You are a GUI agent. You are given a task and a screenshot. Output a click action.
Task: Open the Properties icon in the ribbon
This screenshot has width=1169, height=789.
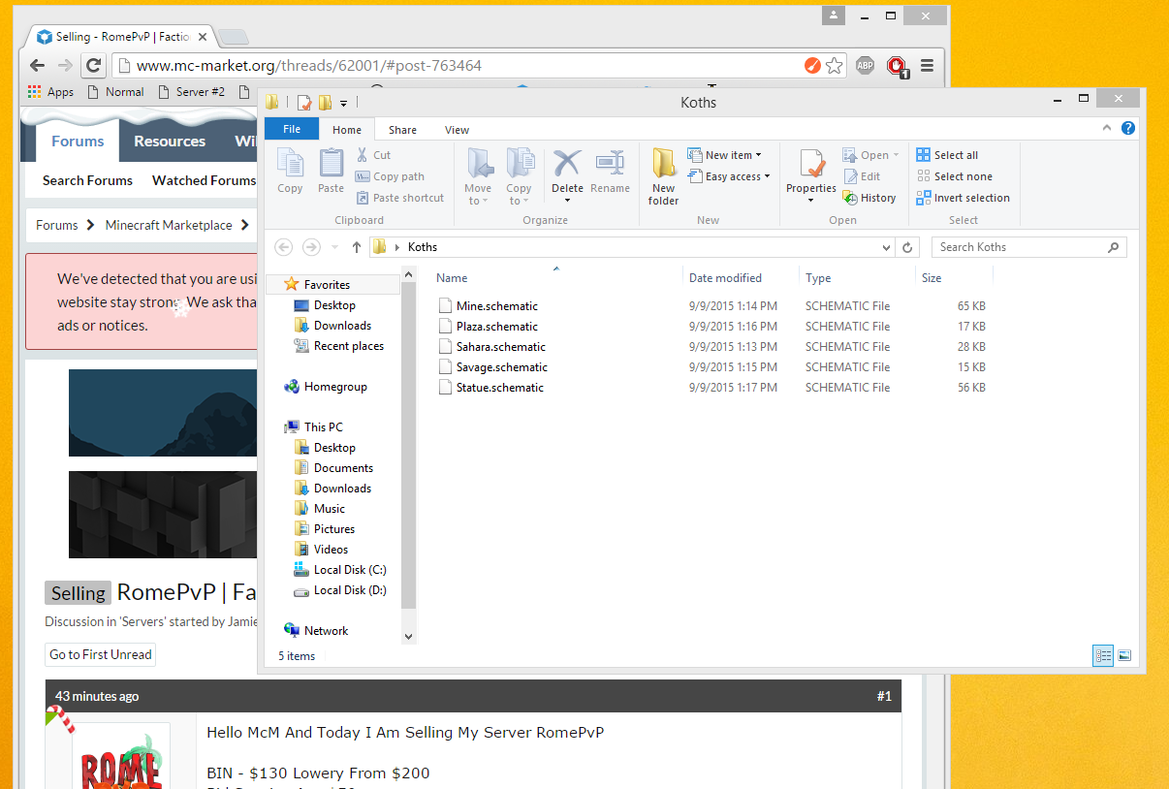coord(811,165)
